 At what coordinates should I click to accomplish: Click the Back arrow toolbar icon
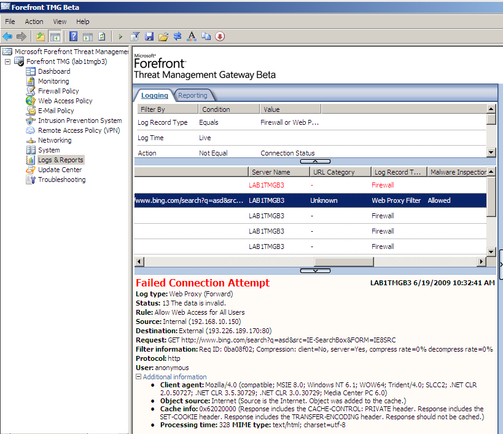[7, 37]
